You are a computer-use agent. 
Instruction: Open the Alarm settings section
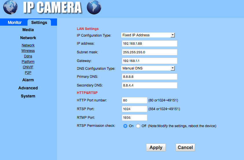(x=28, y=80)
